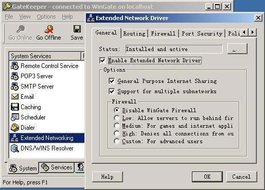Click the Dialer telephone icon
Viewport: 265px width, 190px height.
click(15, 128)
